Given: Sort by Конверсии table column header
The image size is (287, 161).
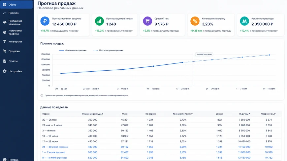Looking at the screenshot, I should coord(150,114).
